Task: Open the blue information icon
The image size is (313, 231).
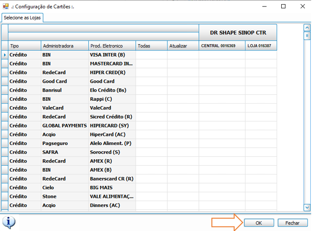Action: (9, 222)
